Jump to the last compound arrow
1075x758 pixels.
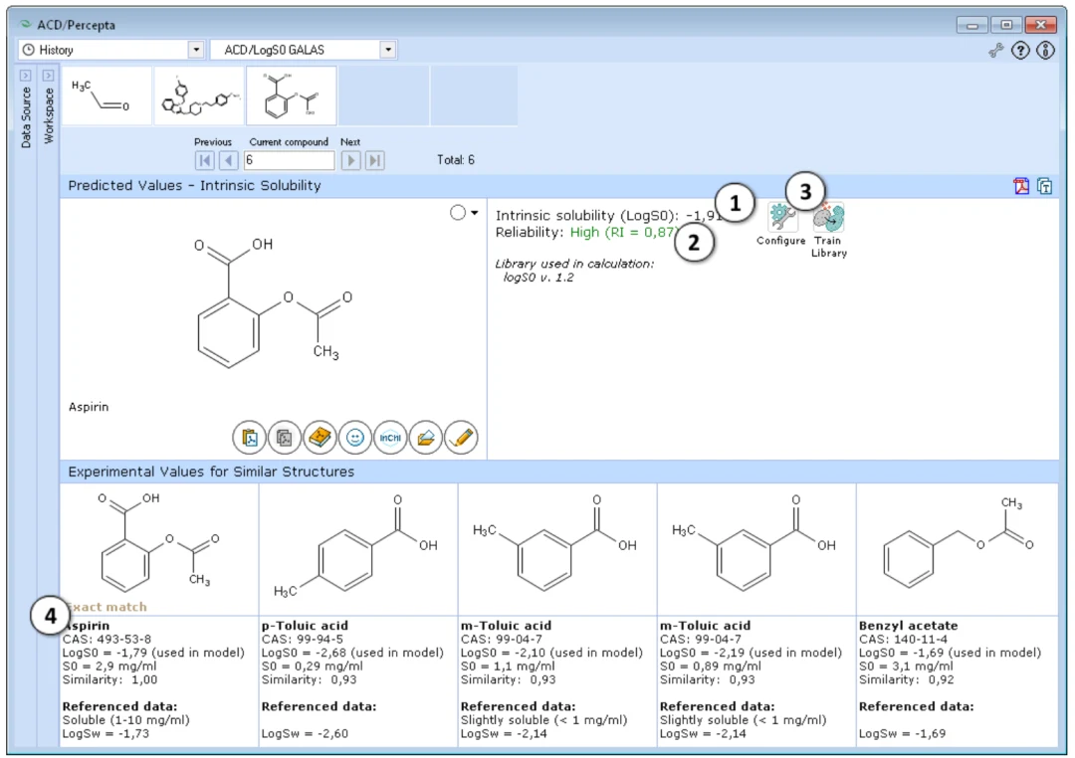[x=374, y=160]
